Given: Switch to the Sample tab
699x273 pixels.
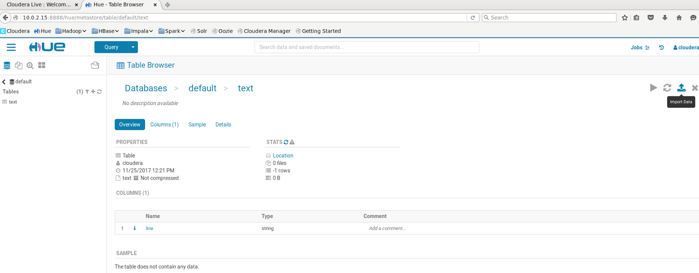Looking at the screenshot, I should pyautogui.click(x=197, y=125).
